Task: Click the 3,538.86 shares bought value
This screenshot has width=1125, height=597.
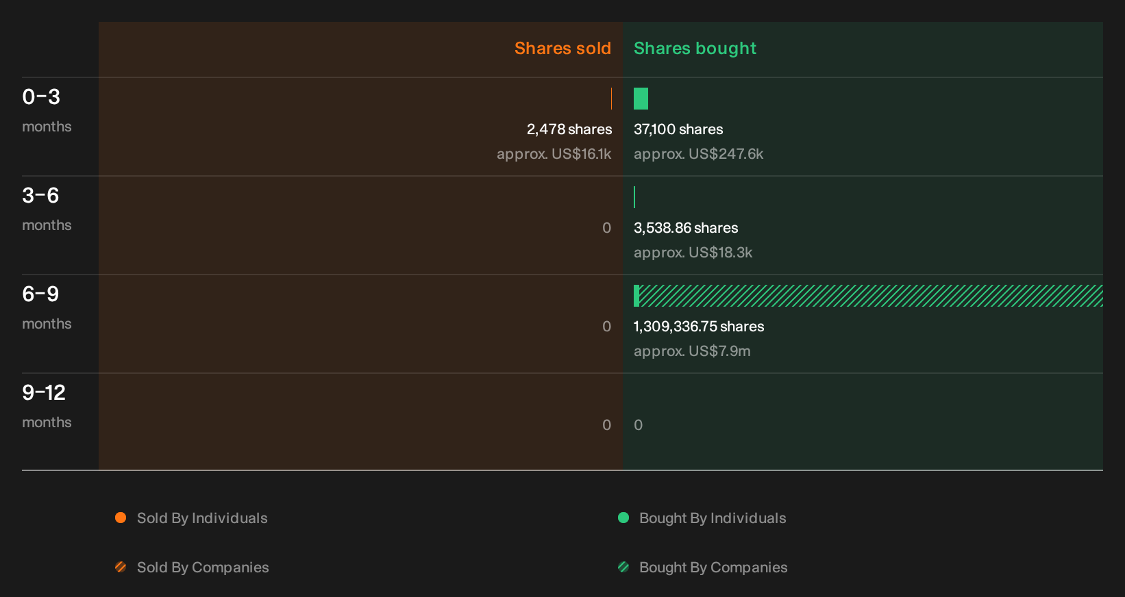Action: coord(686,228)
